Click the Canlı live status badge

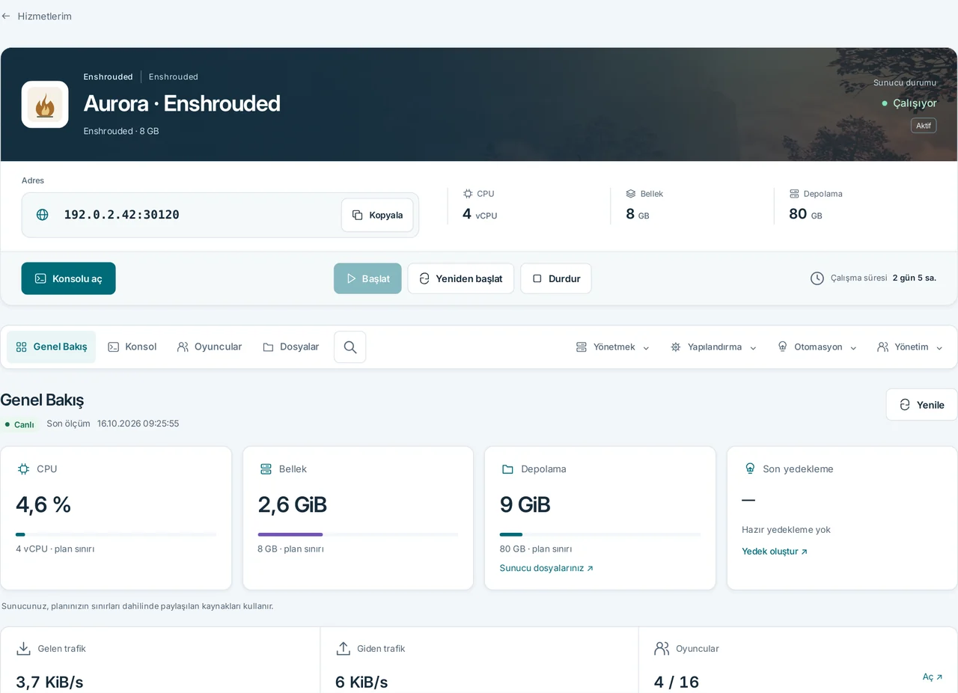click(x=19, y=424)
